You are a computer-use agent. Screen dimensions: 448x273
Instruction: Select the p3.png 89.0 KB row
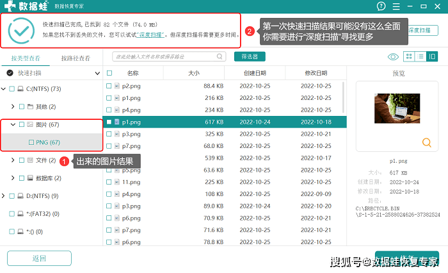click(x=225, y=206)
